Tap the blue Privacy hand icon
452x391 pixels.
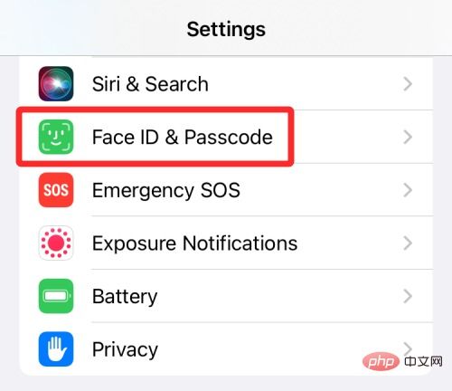[x=56, y=349]
